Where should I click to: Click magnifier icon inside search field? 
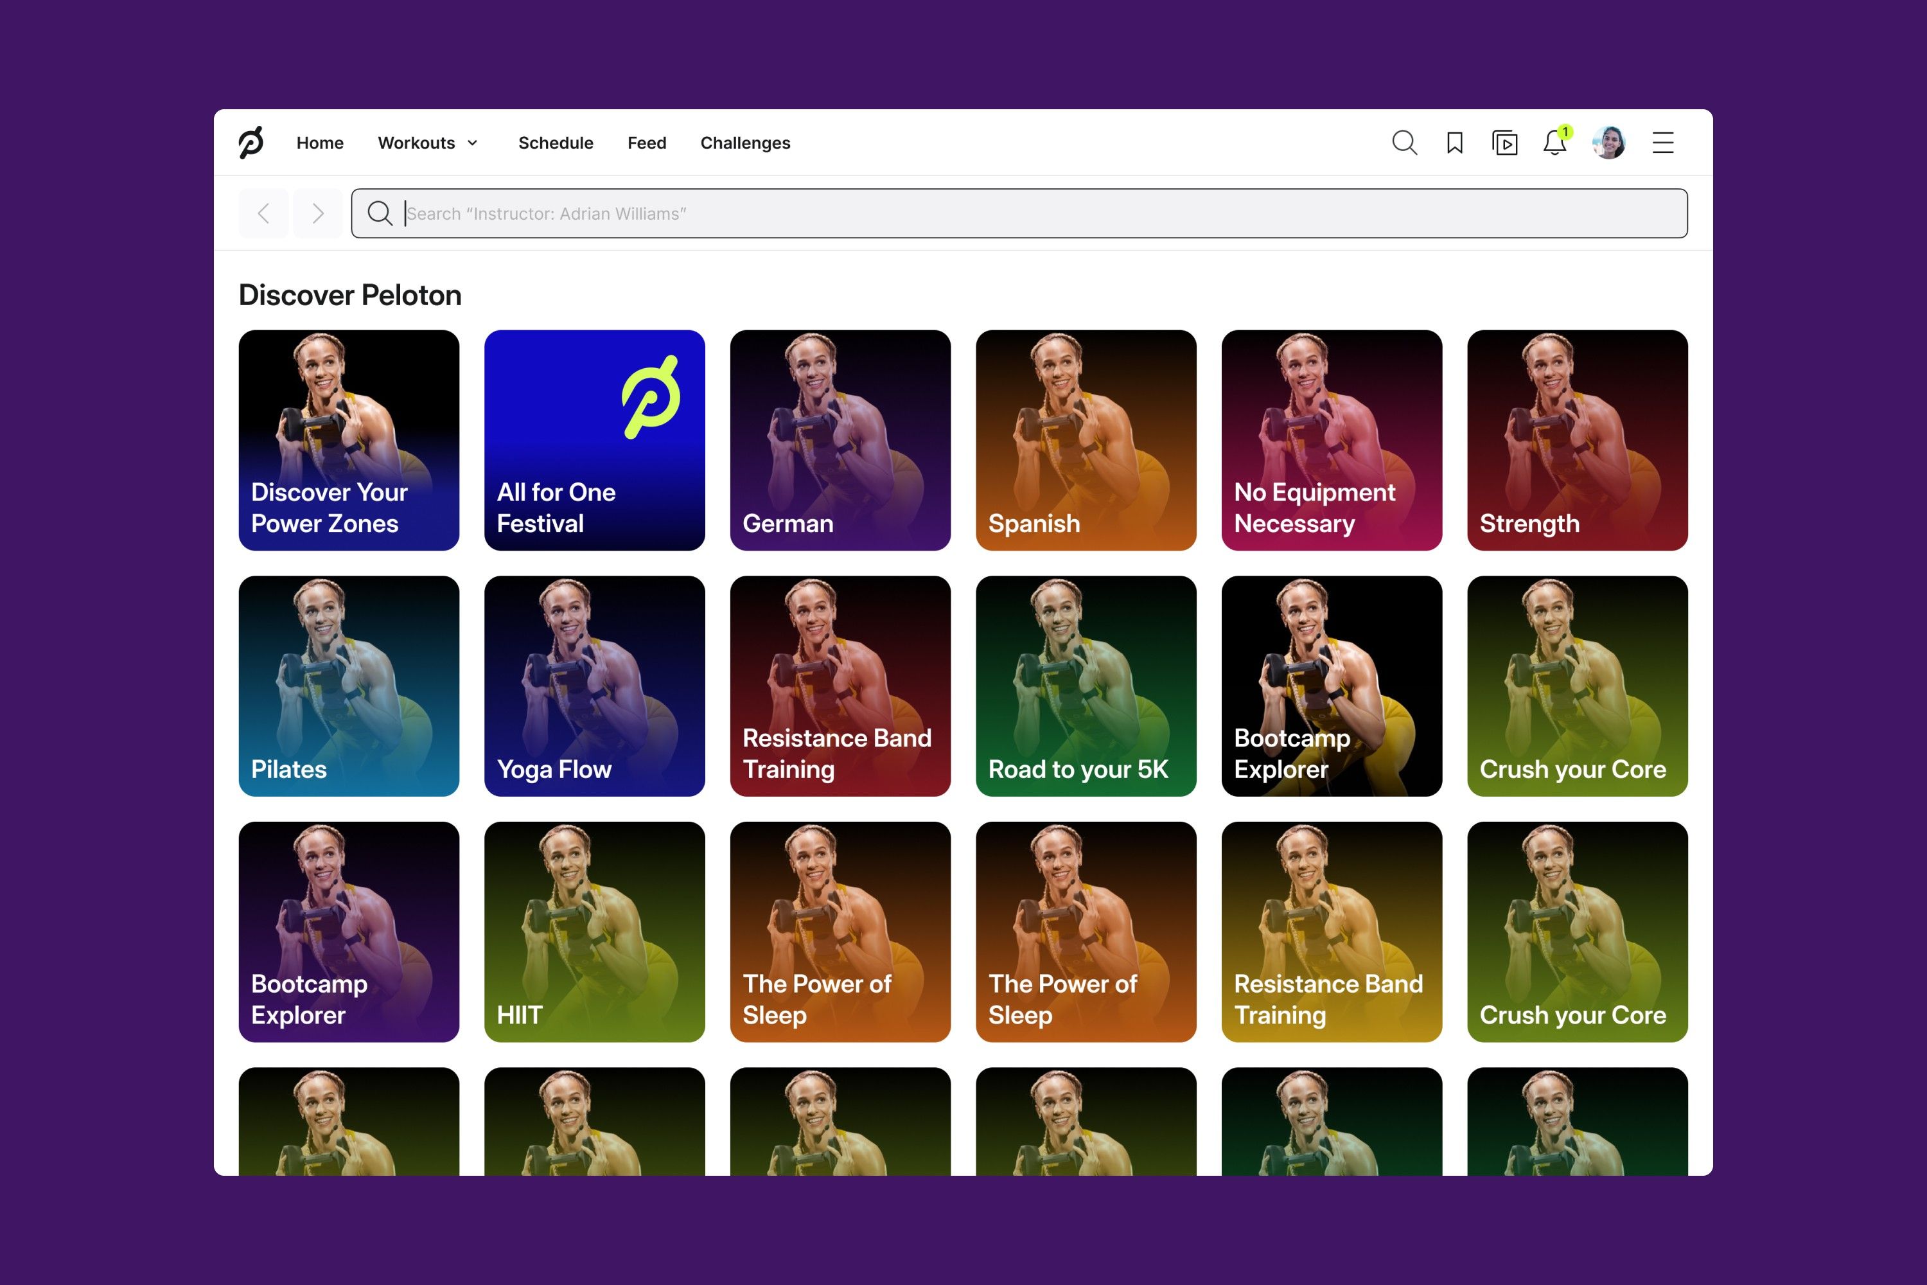click(x=380, y=213)
